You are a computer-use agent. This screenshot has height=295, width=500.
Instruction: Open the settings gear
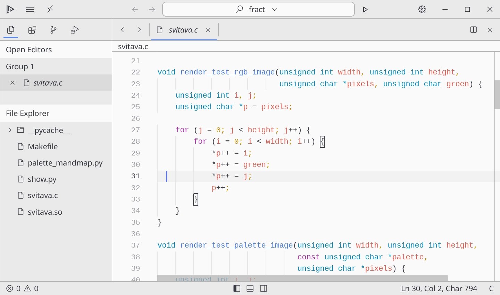pos(422,9)
